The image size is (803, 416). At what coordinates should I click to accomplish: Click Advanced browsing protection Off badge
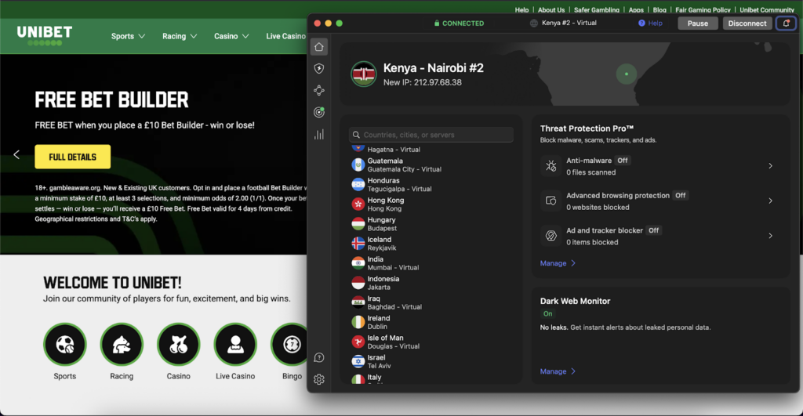pyautogui.click(x=680, y=195)
